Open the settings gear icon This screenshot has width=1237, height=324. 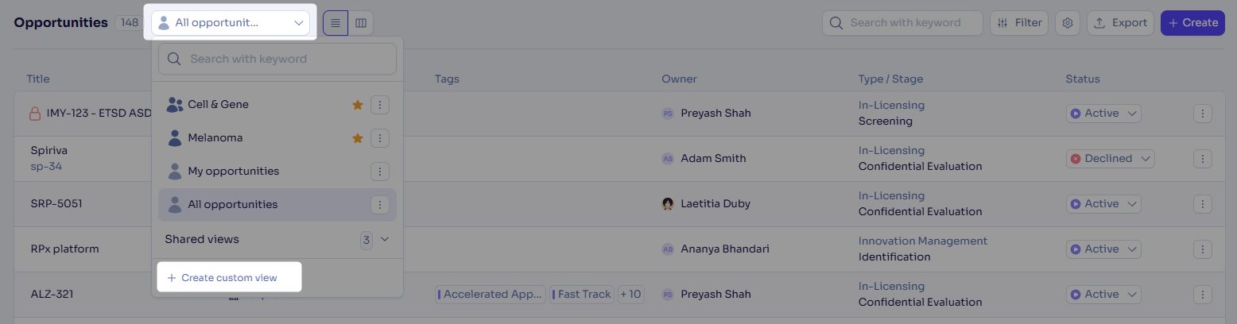pyautogui.click(x=1068, y=23)
